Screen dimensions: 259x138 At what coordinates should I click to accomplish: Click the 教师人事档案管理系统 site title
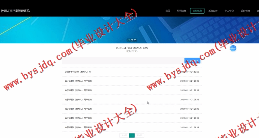15,11
